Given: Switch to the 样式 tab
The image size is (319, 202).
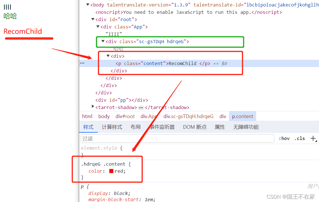Looking at the screenshot, I should pyautogui.click(x=88, y=127).
